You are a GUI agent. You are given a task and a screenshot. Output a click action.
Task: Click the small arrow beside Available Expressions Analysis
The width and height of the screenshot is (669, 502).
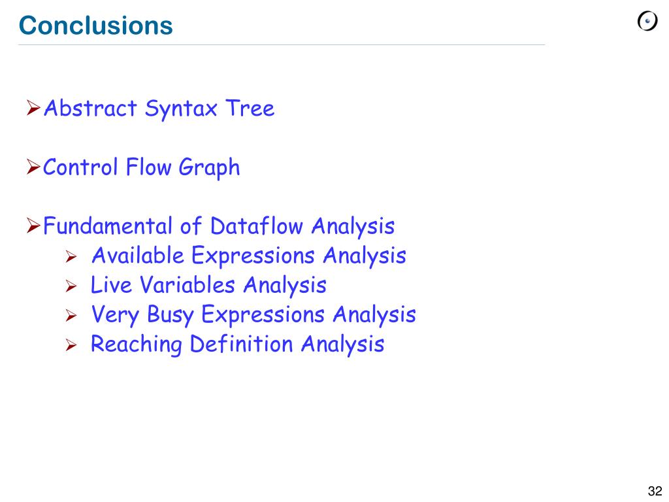point(71,256)
